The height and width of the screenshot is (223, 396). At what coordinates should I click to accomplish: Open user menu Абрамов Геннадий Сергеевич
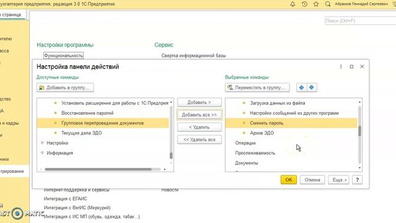point(361,4)
